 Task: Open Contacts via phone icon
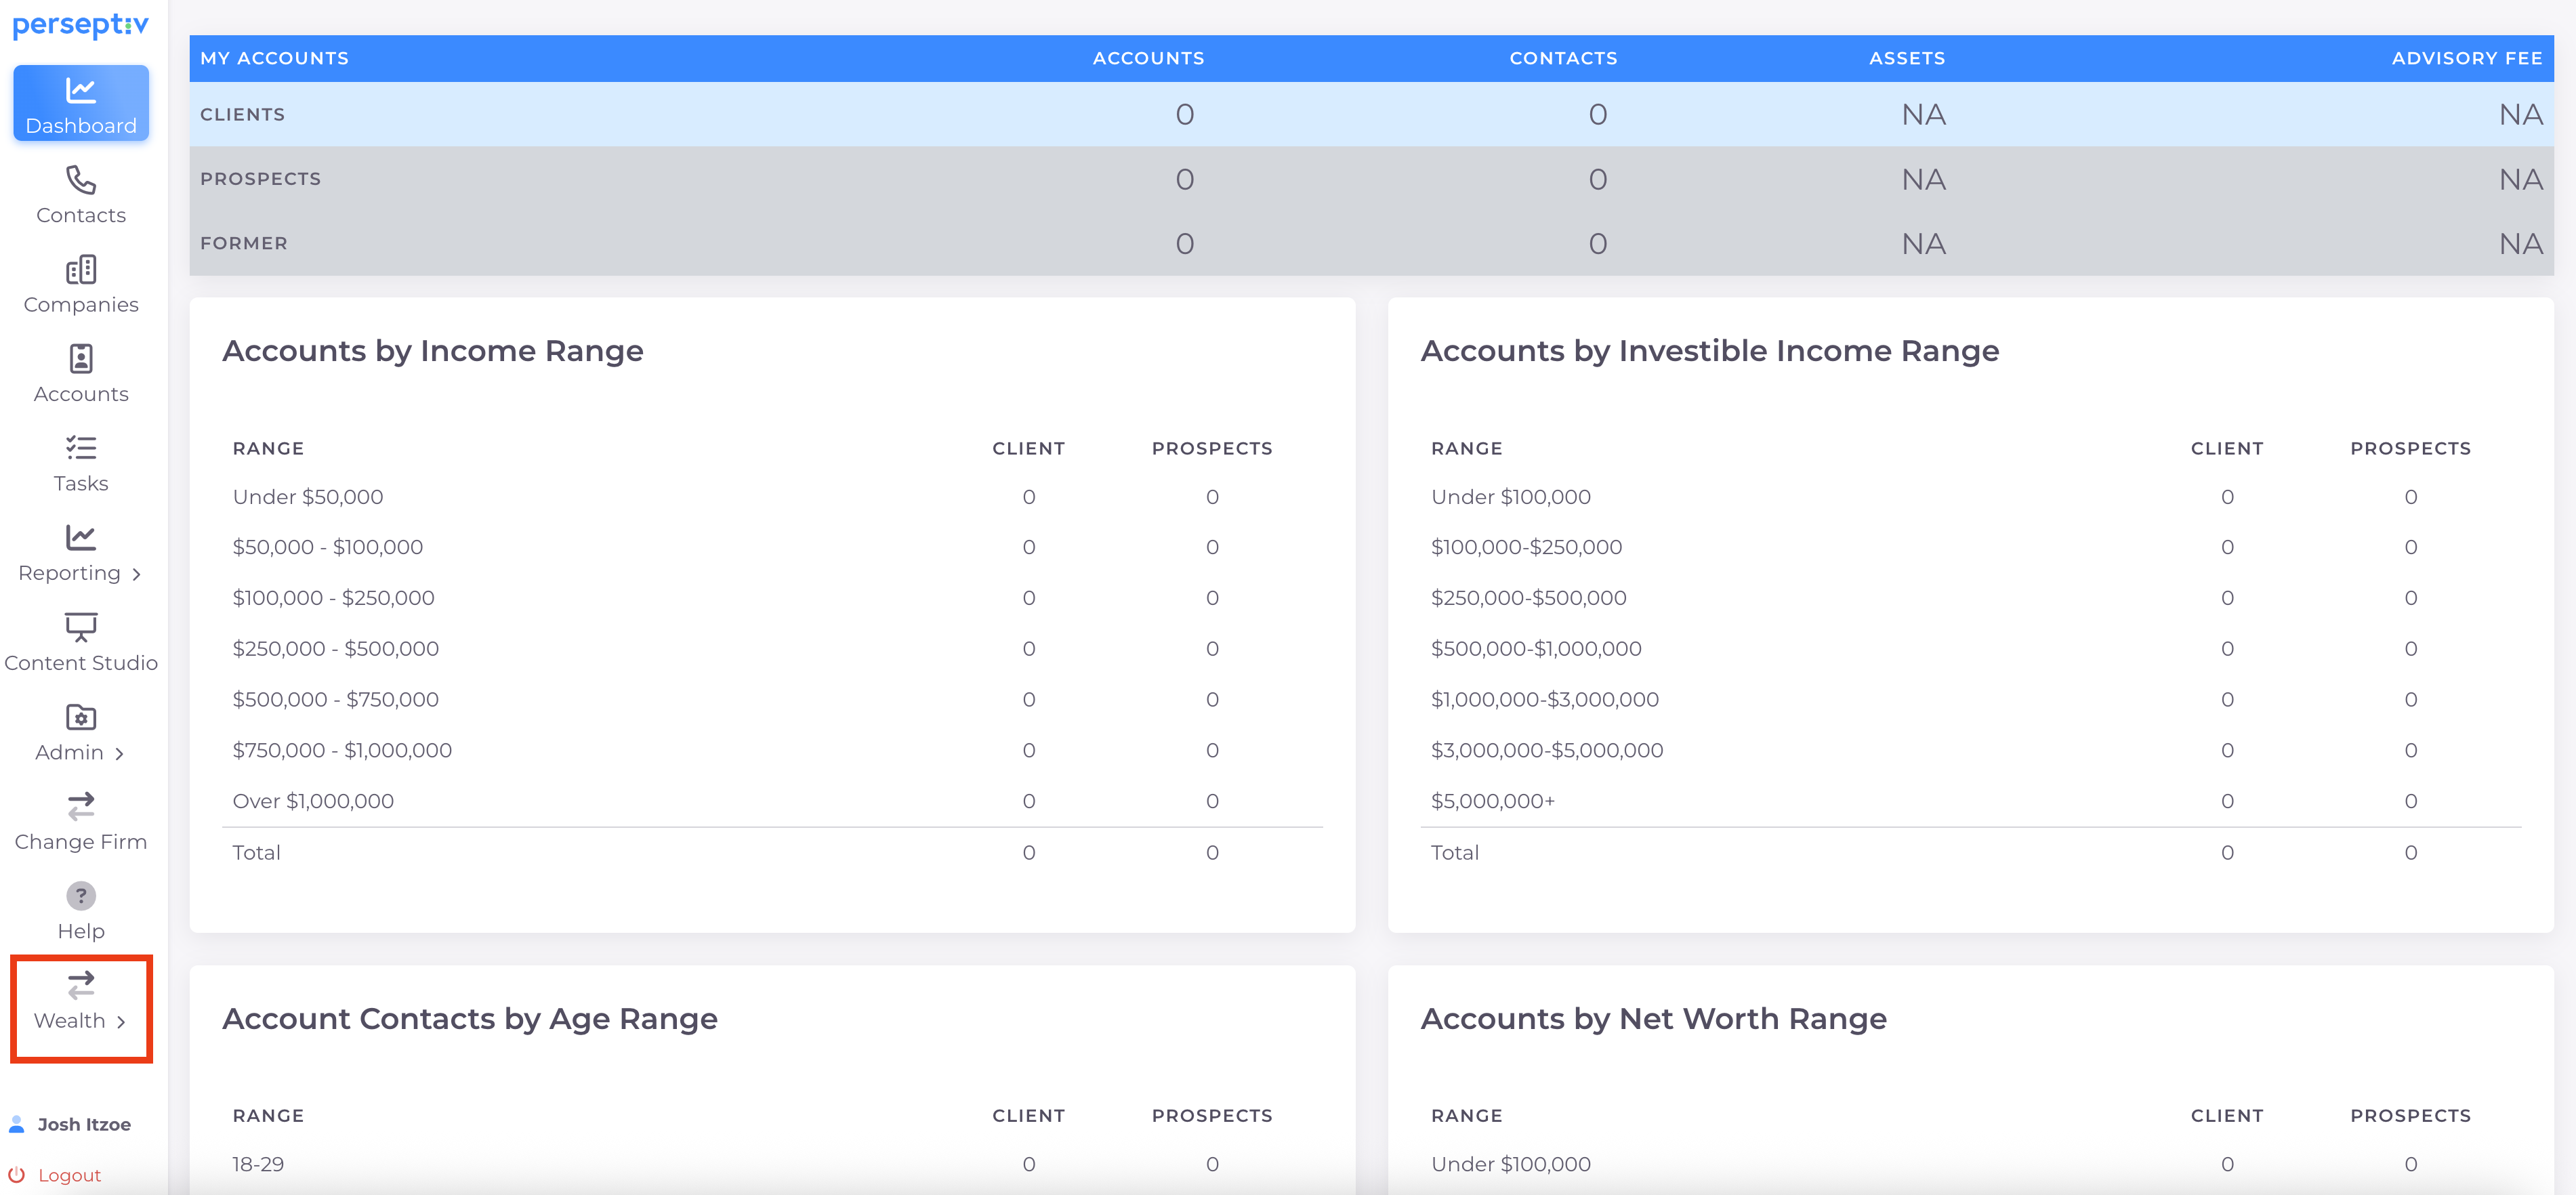click(81, 180)
